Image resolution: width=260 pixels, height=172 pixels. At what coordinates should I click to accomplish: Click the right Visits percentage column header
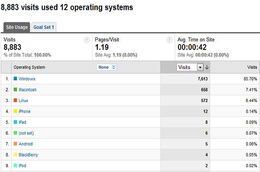[252, 67]
